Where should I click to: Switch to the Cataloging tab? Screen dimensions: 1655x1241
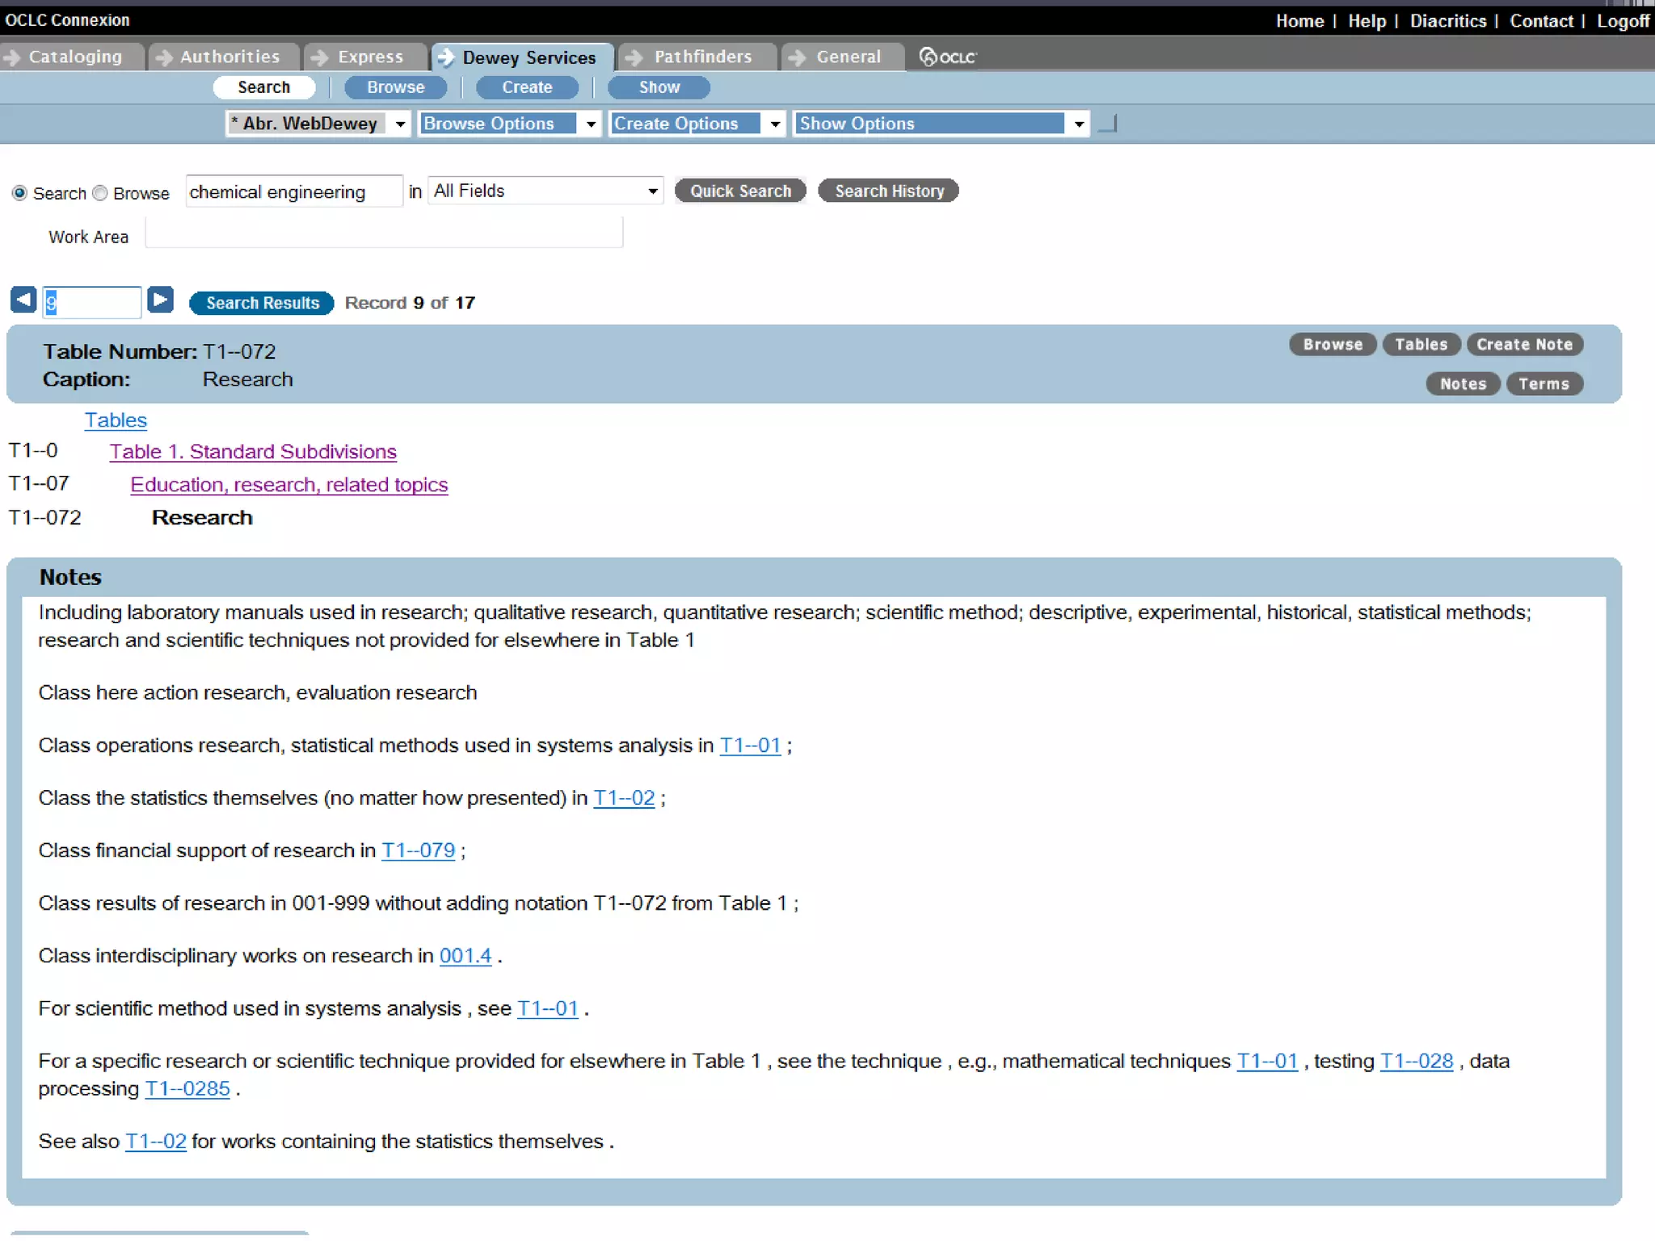tap(74, 57)
